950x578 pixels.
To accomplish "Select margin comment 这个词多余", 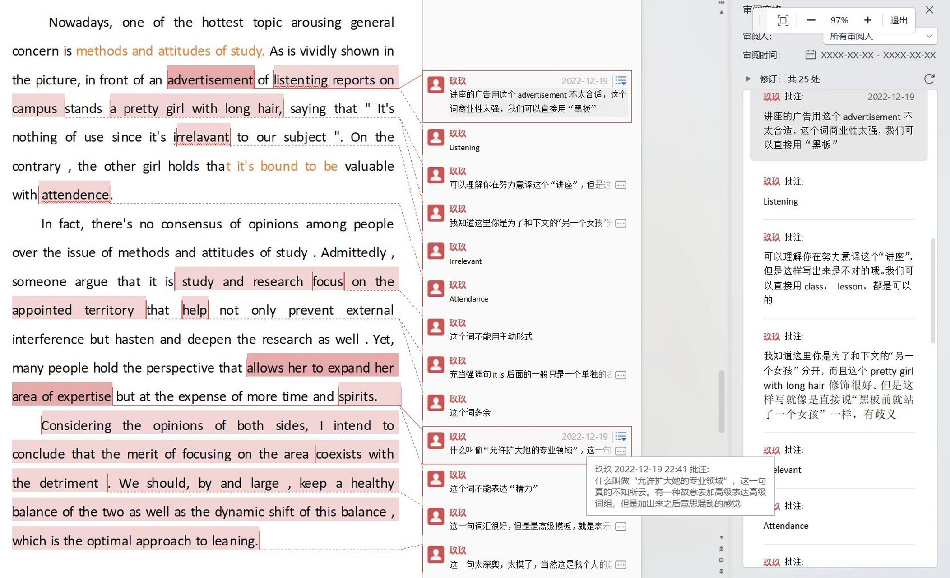I will (470, 412).
